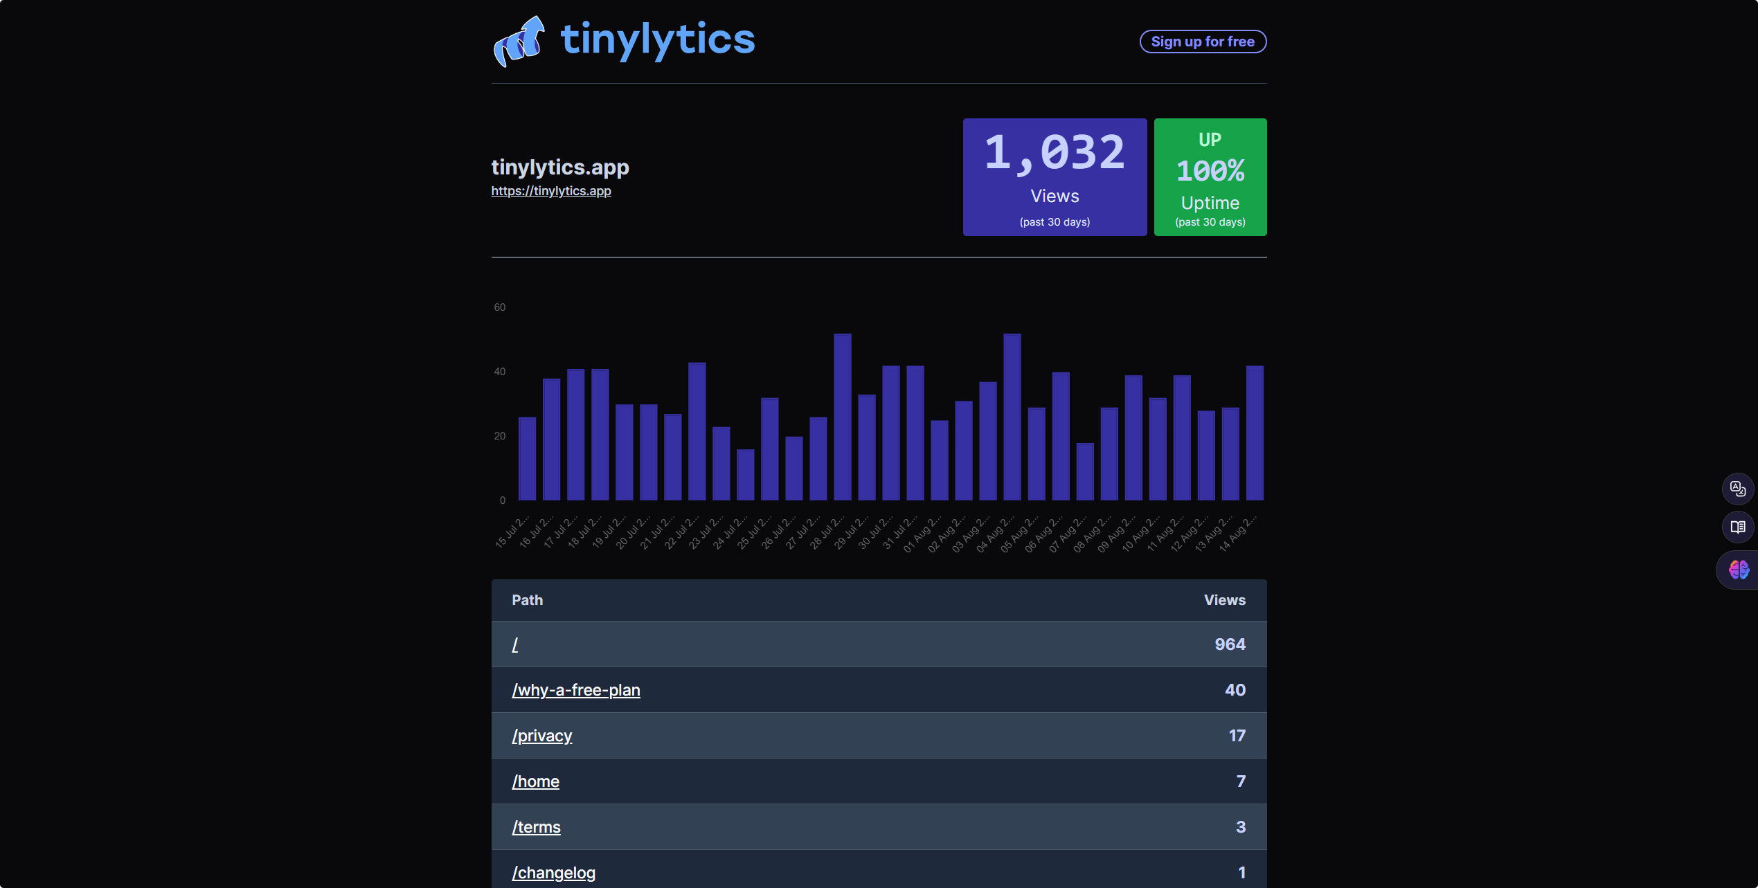Image resolution: width=1758 pixels, height=888 pixels.
Task: Click the green 100% Uptime card
Action: click(x=1210, y=177)
